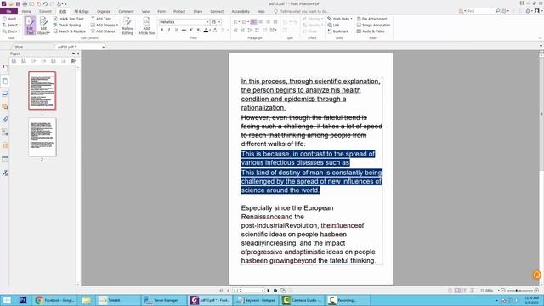This screenshot has height=306, width=544.
Task: Click the Tell me what you want field
Action: 304,11
